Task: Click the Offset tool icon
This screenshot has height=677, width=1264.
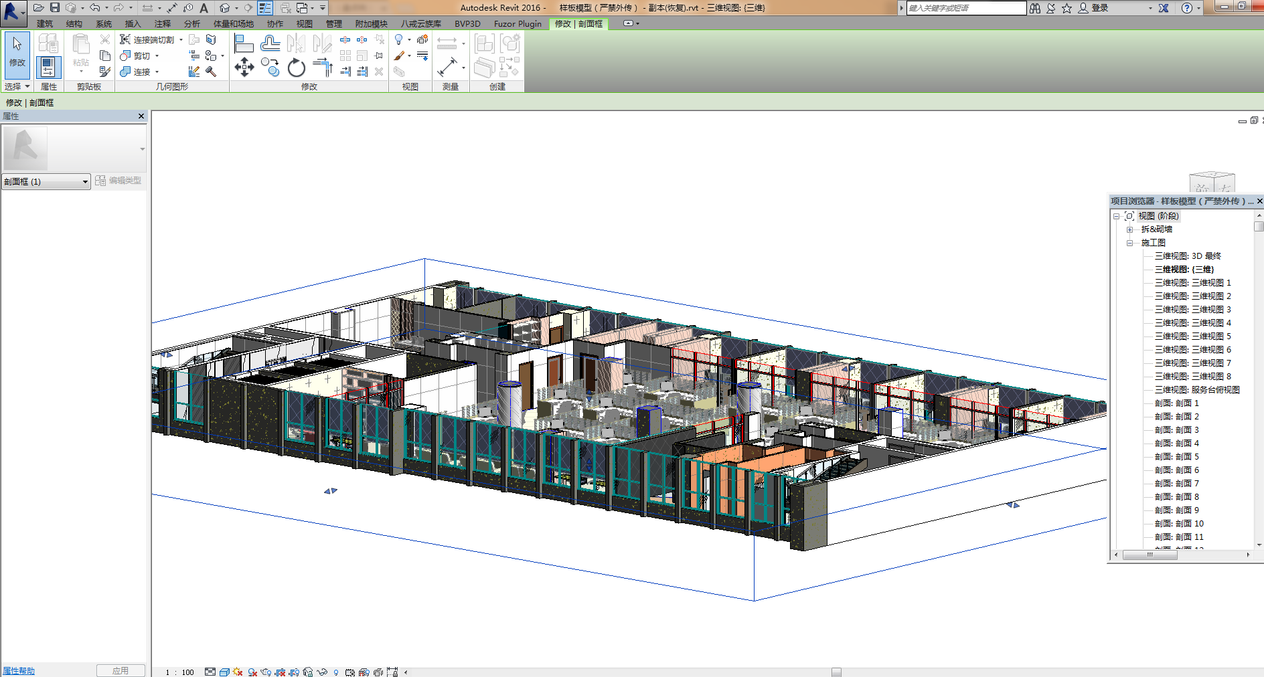Action: click(270, 44)
